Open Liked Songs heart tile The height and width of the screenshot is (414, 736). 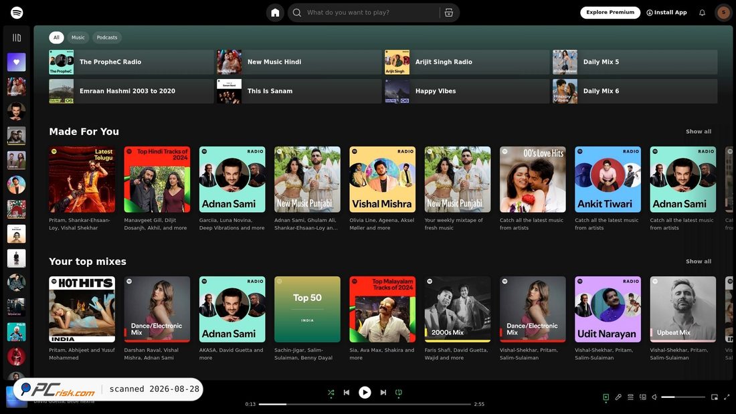point(17,62)
